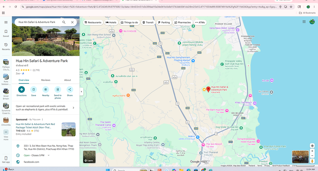Select Hua Hin Samphannam Floating Market marker

[x=193, y=61]
